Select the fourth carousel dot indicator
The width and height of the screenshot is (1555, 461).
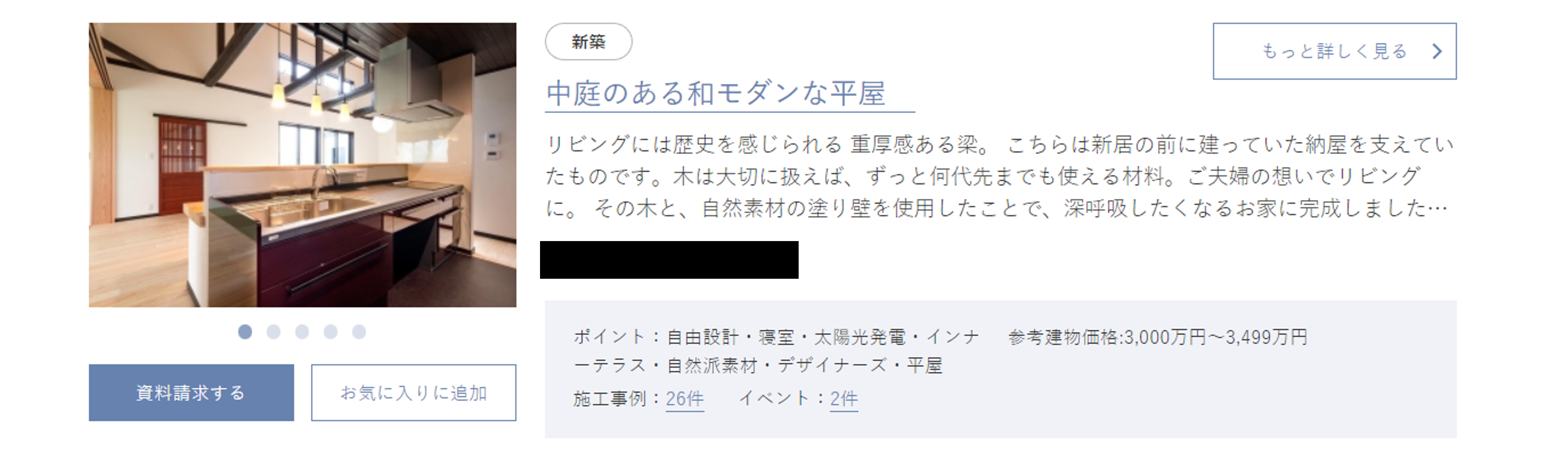pyautogui.click(x=330, y=332)
